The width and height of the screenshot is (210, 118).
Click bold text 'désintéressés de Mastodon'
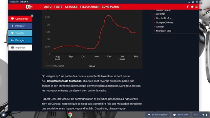click(x=64, y=81)
